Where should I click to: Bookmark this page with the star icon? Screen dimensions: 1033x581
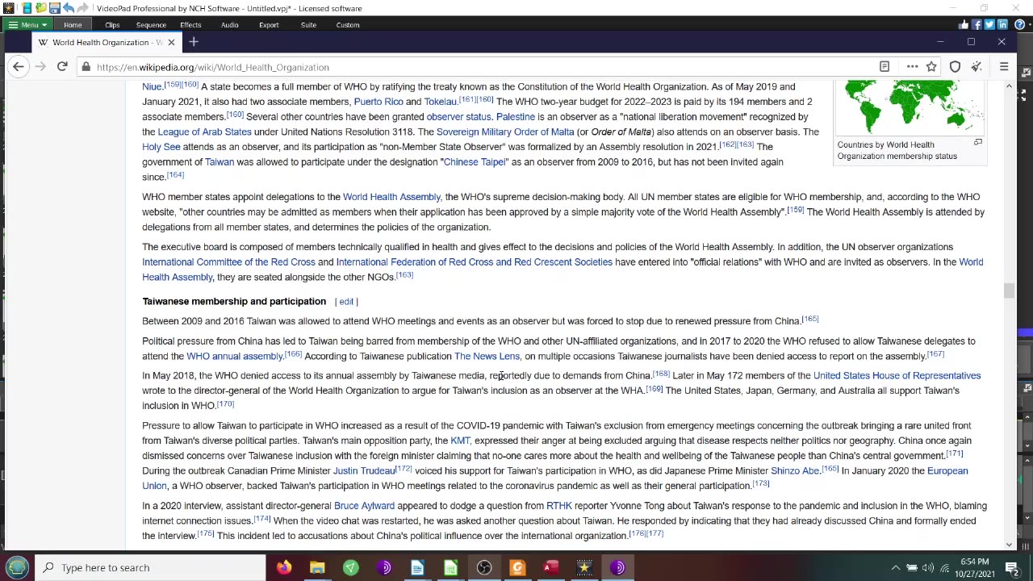coord(931,67)
